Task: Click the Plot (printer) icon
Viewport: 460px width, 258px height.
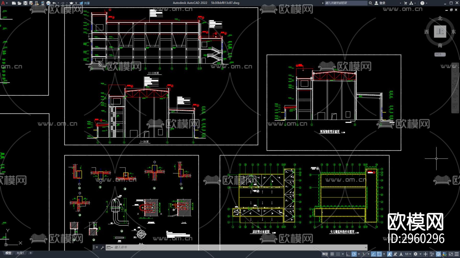Action: point(48,3)
